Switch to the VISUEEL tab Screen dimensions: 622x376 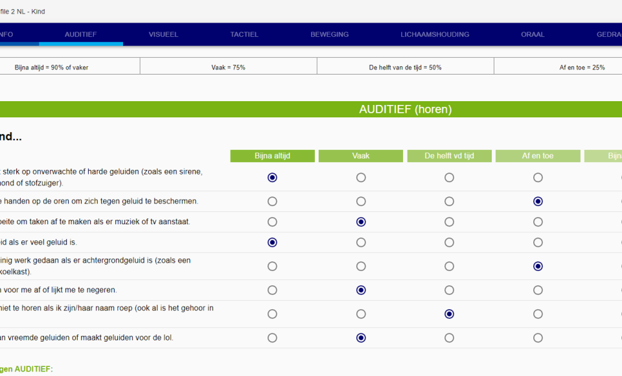click(x=163, y=34)
